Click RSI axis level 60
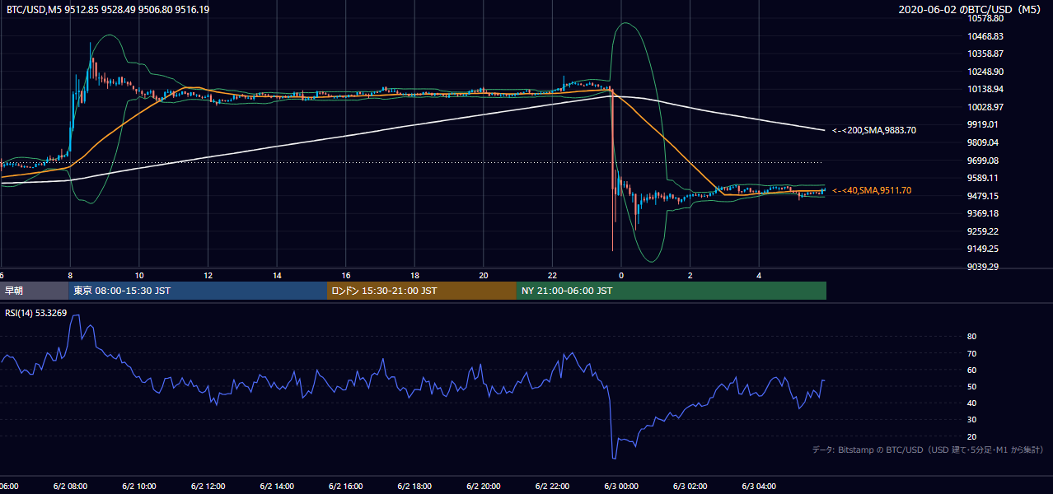1053x494 pixels. tap(972, 370)
